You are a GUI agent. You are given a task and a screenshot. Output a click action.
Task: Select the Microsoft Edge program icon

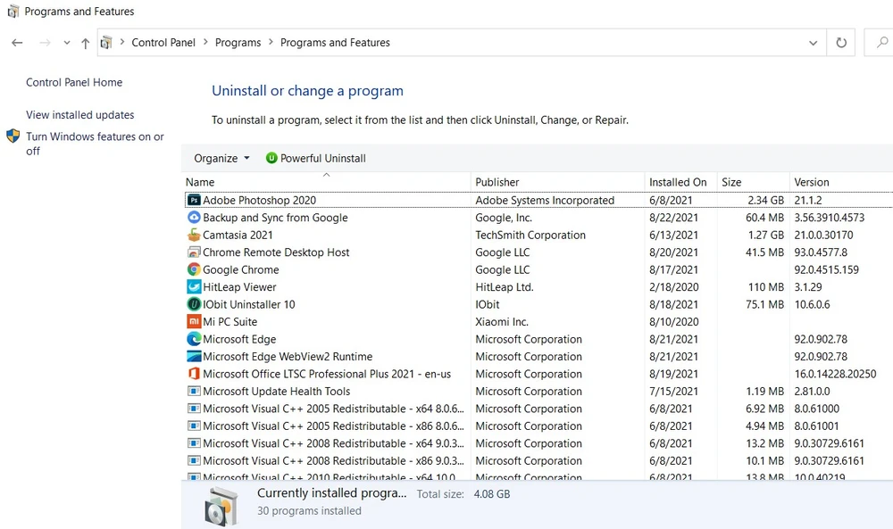(194, 339)
